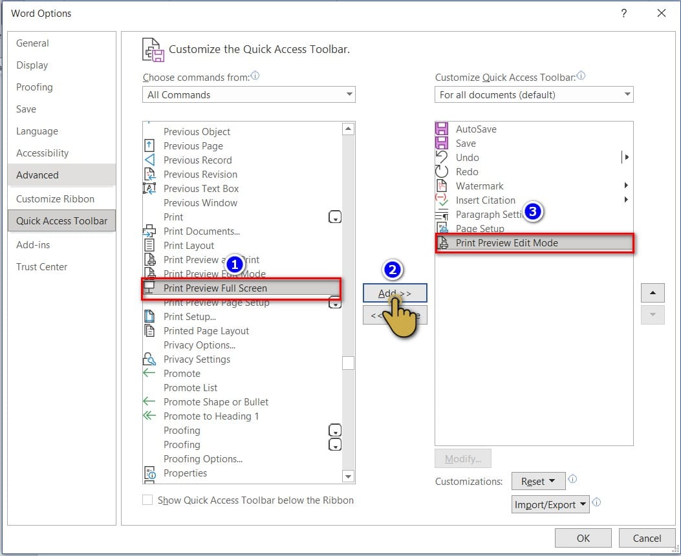Image resolution: width=681 pixels, height=556 pixels.
Task: Click the Undo arrow icon
Action: [442, 157]
